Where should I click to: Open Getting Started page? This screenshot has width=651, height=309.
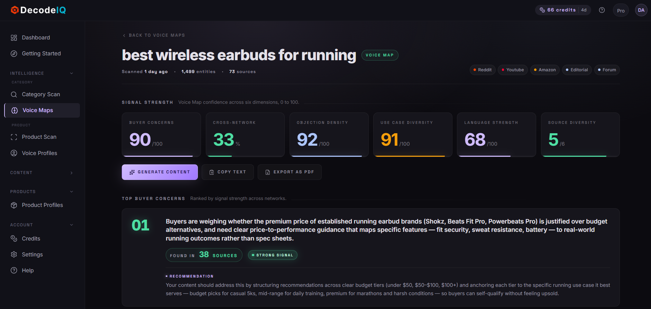click(x=42, y=54)
